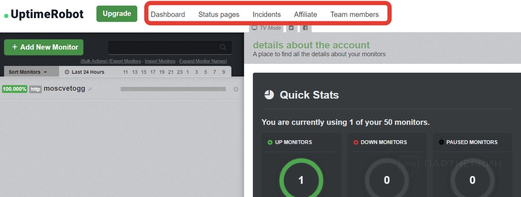Click the red dot on DOWN MONITORS
Viewport: 521px width, 197px height.
point(356,142)
